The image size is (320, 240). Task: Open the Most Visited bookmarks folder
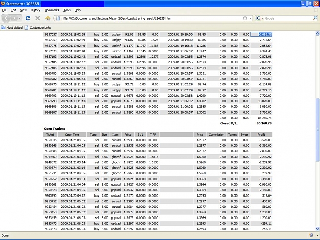tap(12, 27)
